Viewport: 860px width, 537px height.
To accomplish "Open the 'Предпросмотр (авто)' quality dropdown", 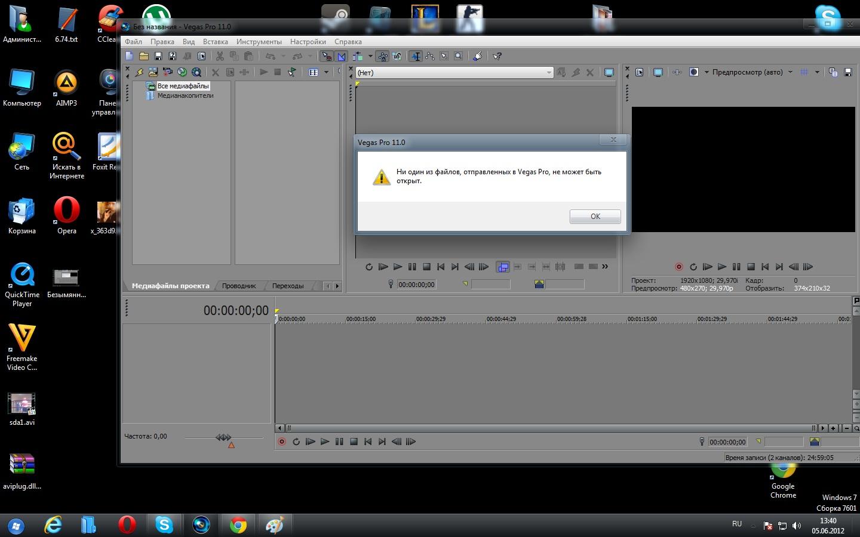I will point(752,72).
